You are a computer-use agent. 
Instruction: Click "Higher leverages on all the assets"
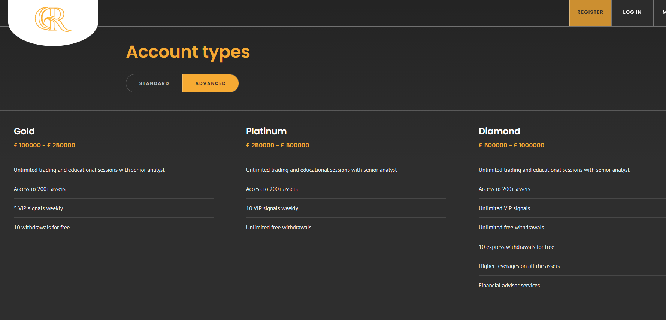point(519,266)
